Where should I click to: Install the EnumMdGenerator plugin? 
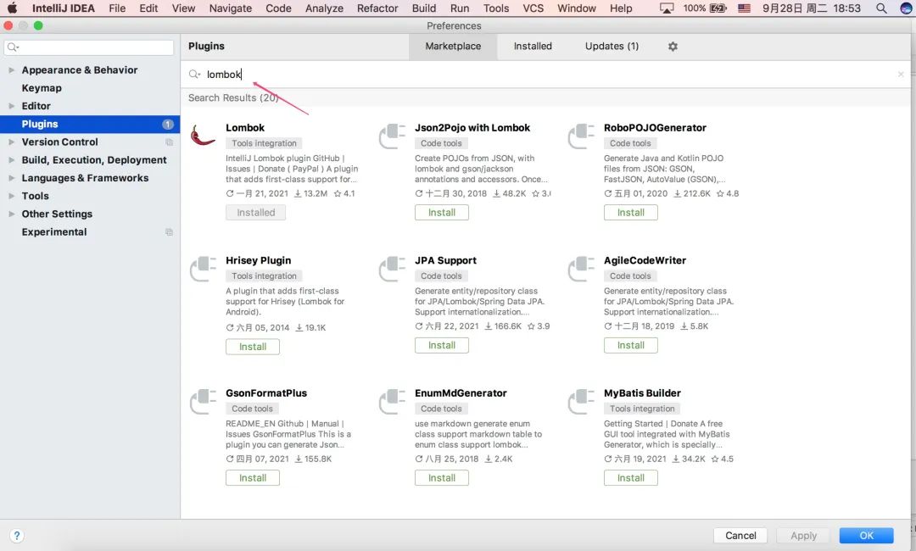[x=442, y=478]
